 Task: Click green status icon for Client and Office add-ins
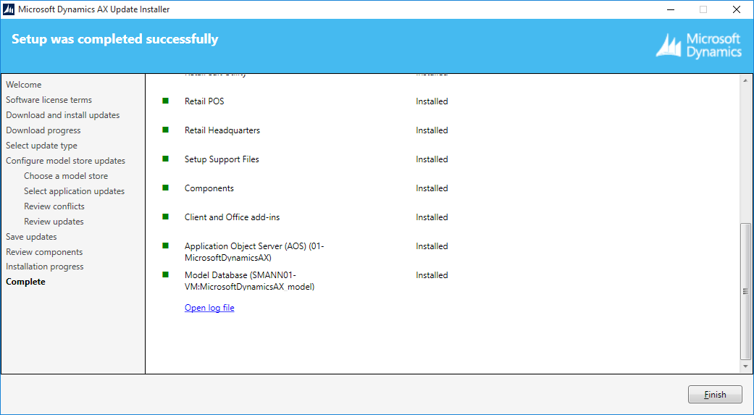coord(165,217)
